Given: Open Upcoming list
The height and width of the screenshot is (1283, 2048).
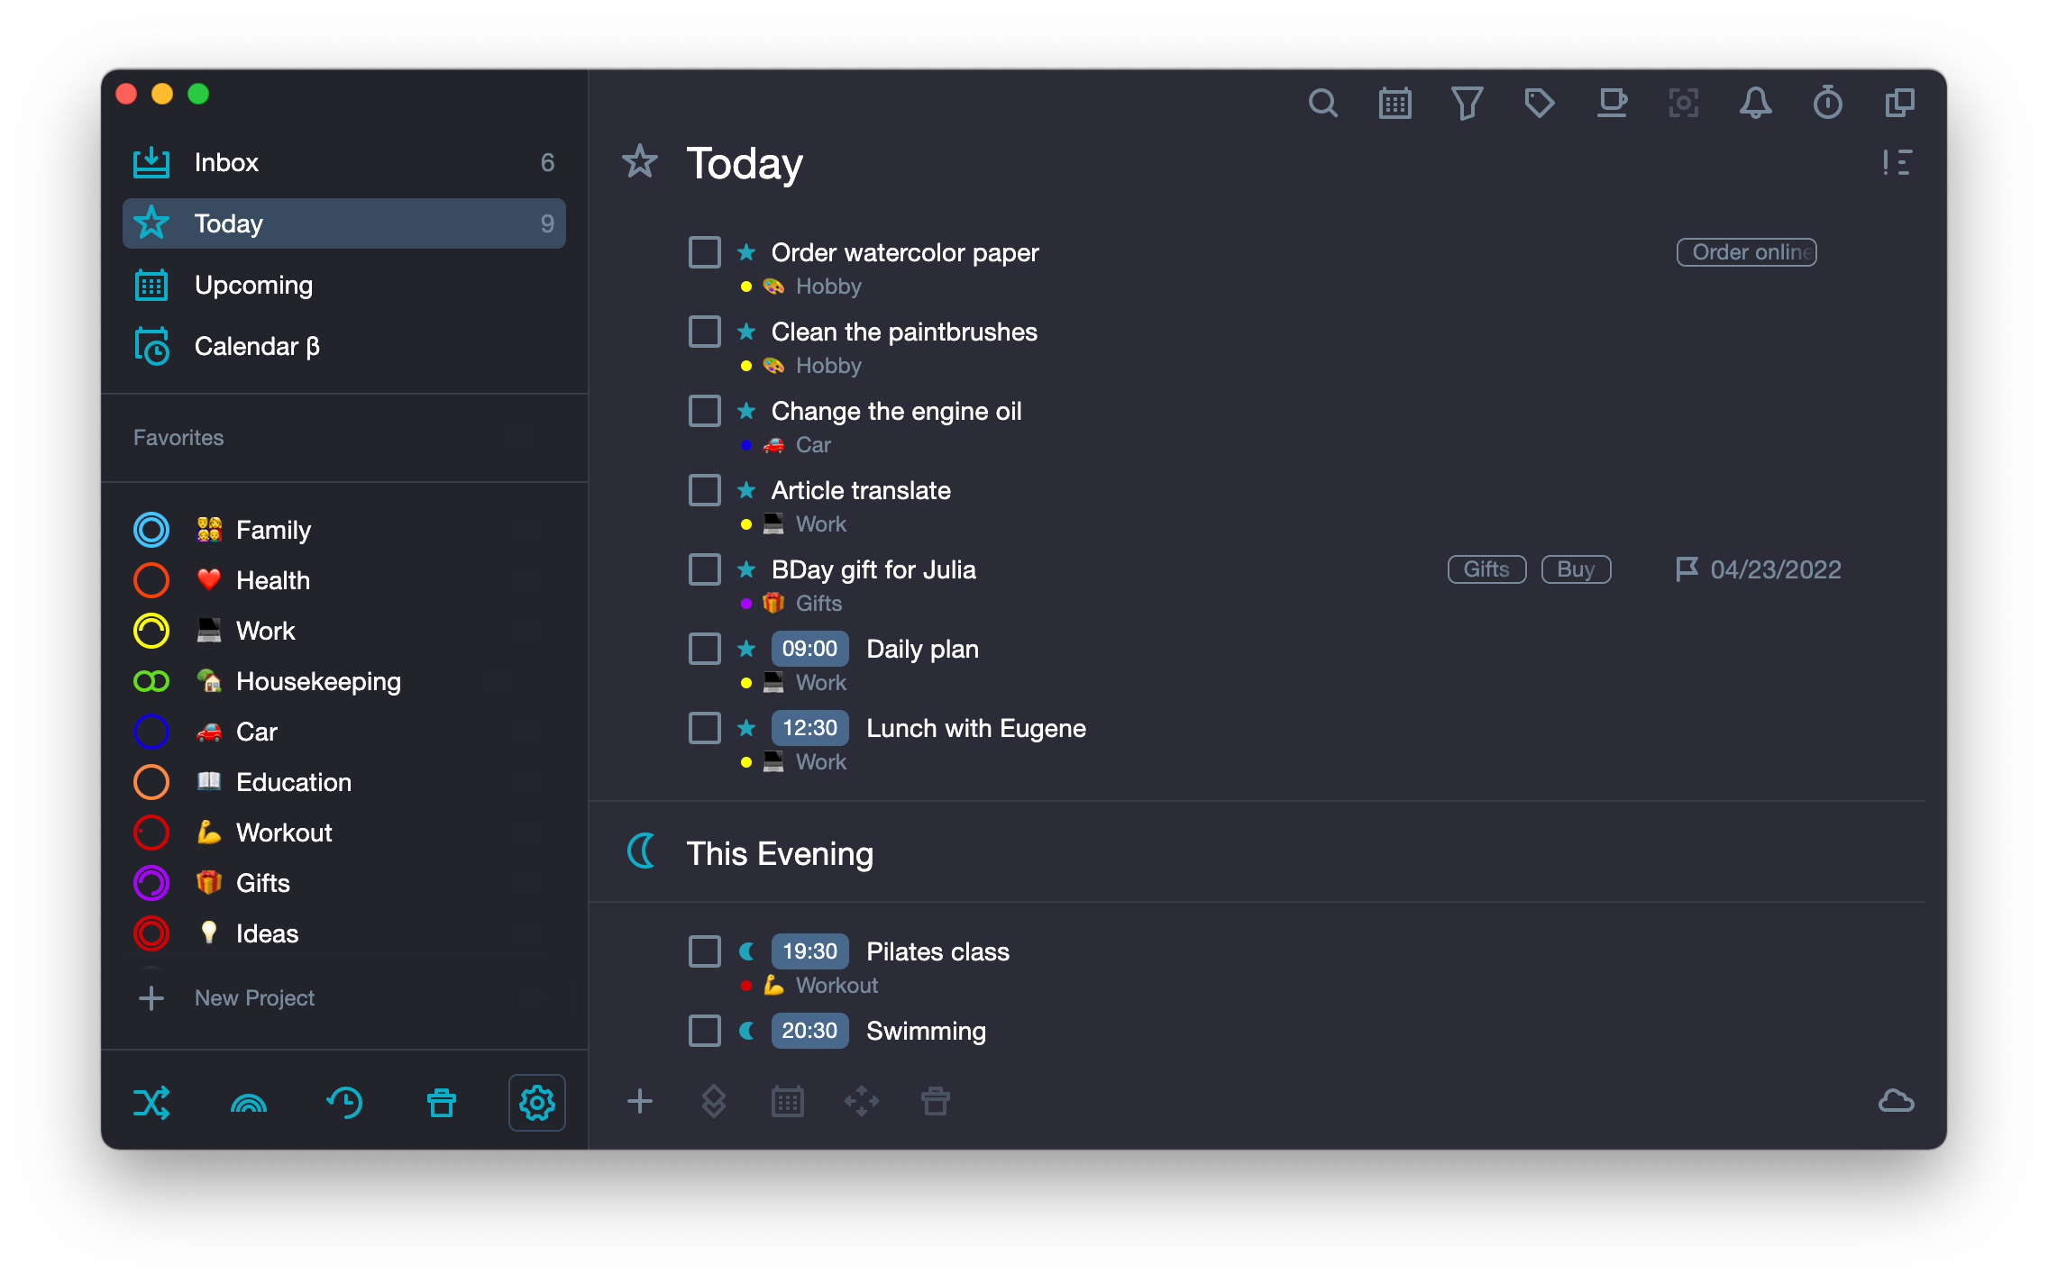Looking at the screenshot, I should 344,285.
